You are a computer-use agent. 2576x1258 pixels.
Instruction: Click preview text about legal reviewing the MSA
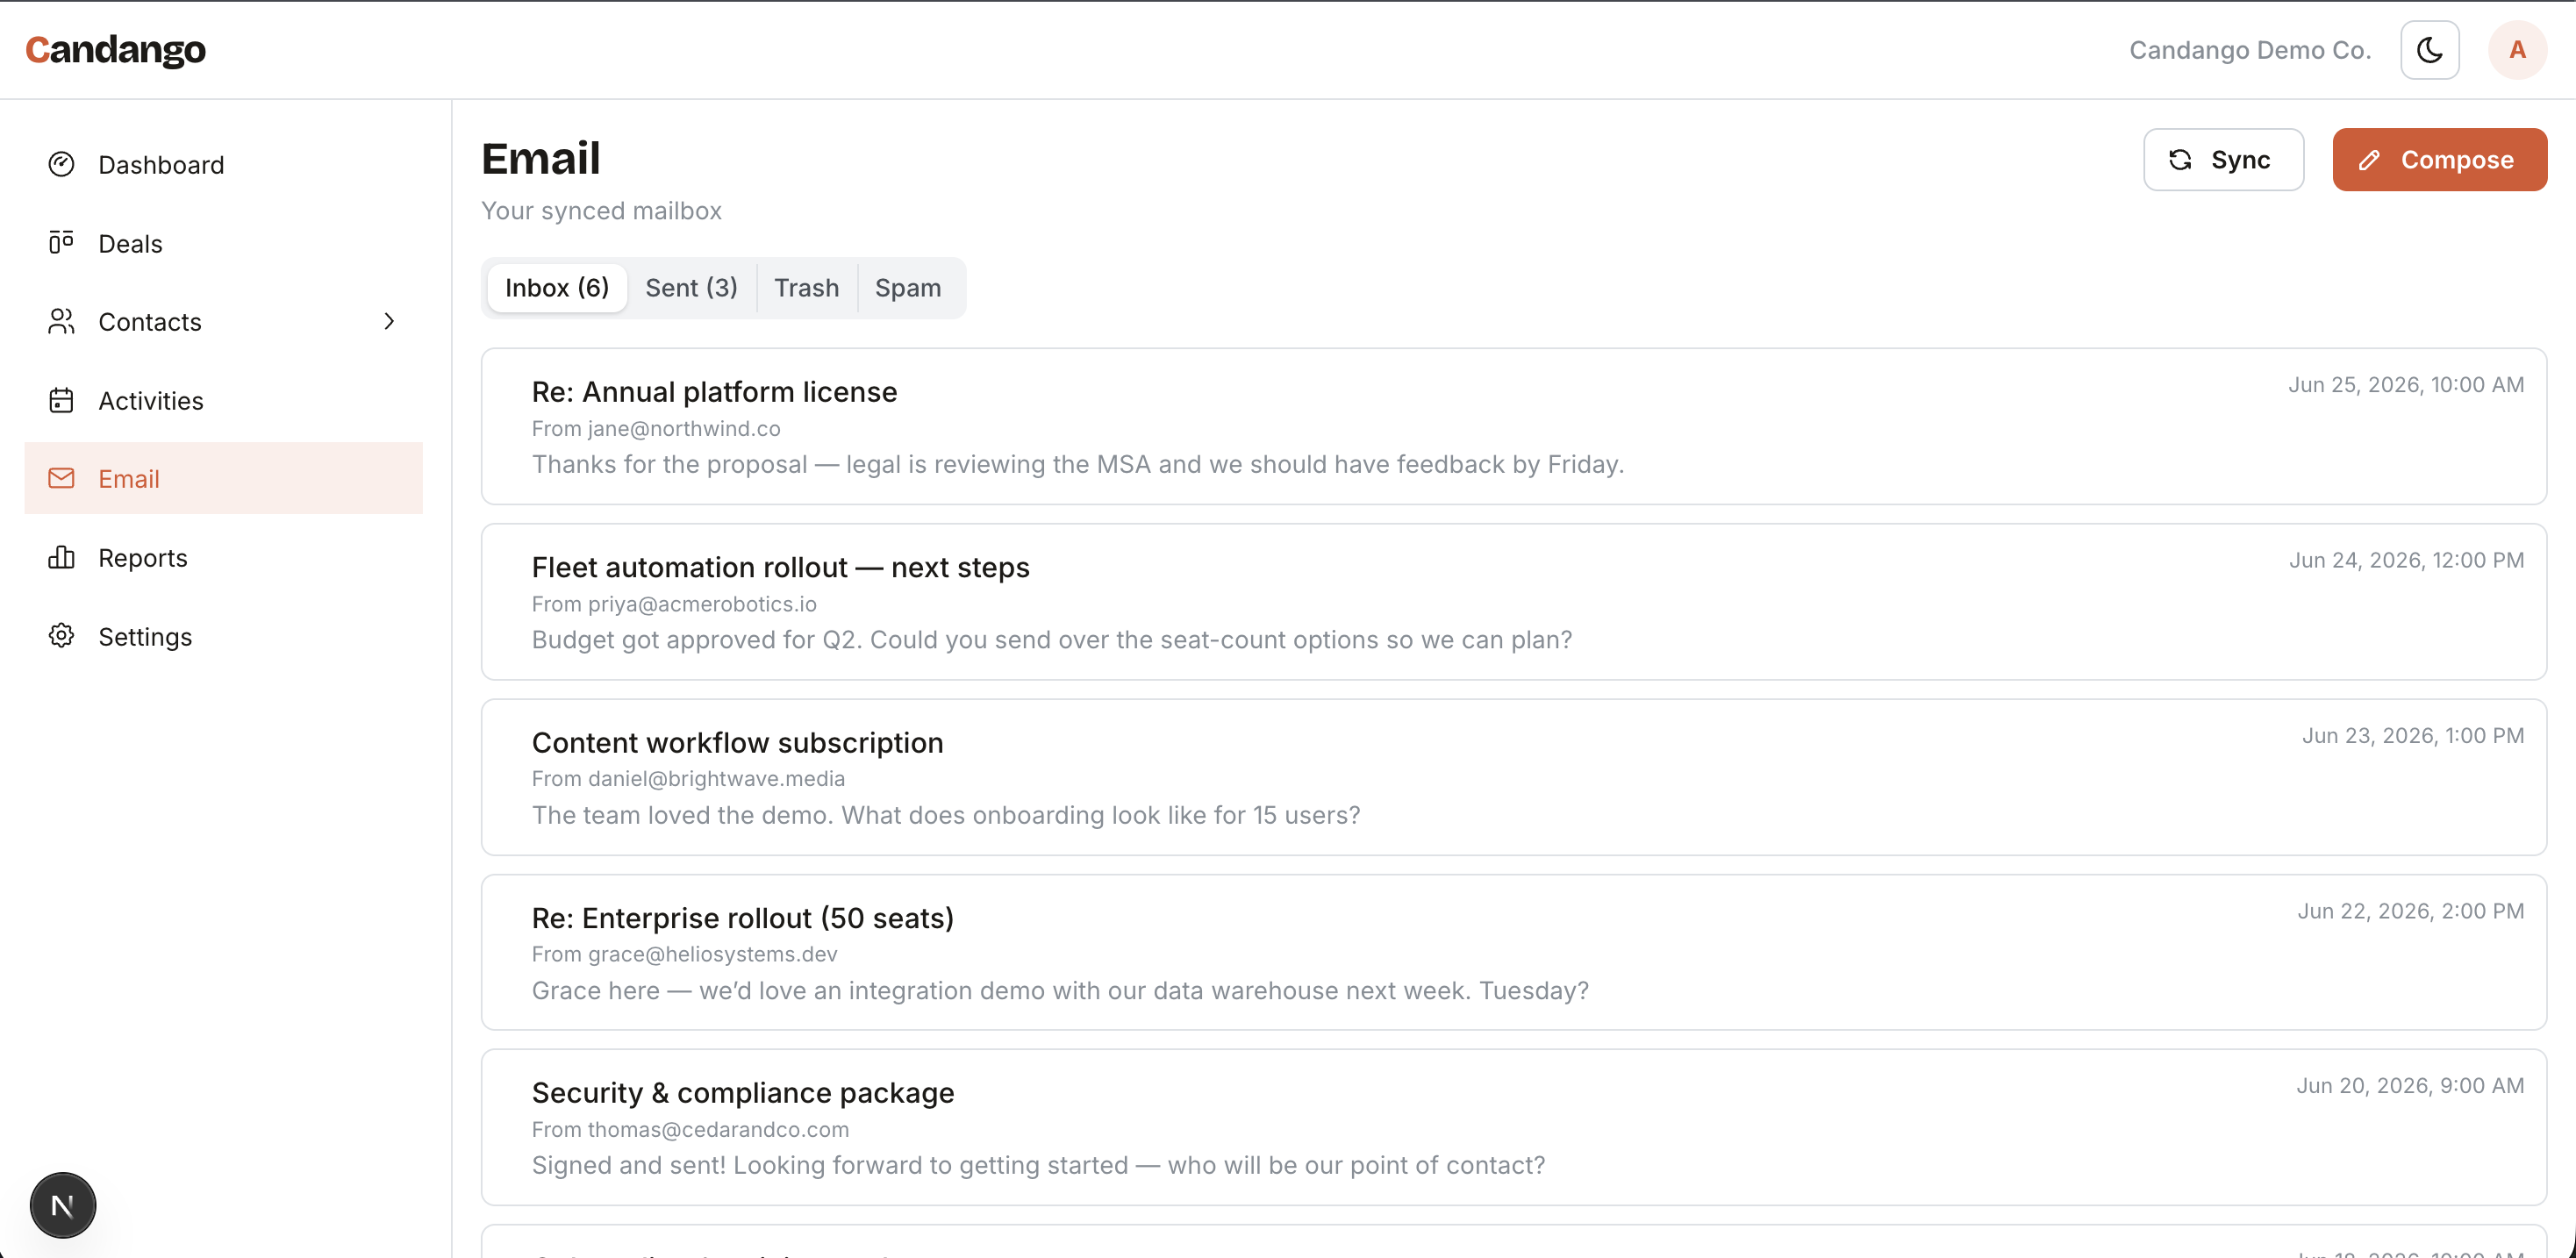click(1078, 464)
